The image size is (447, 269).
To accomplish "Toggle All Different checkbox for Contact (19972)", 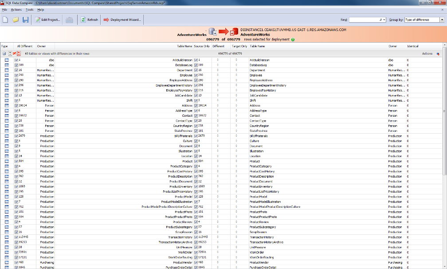I will (x=16, y=115).
